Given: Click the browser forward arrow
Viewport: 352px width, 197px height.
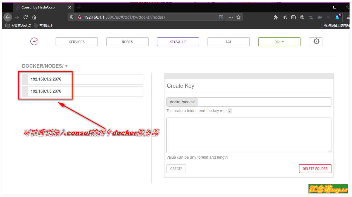Looking at the screenshot, I should click(17, 17).
